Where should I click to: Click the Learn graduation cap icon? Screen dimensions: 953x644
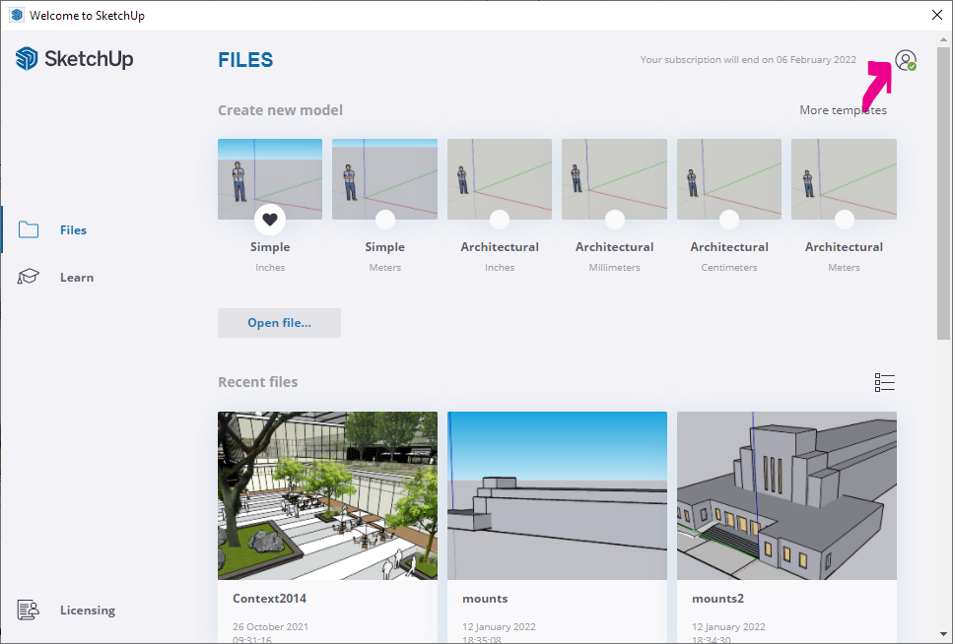[x=29, y=278]
